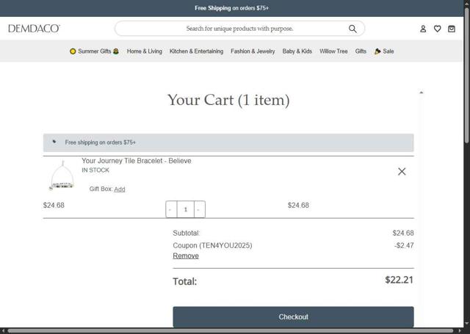Open Sale menu
The width and height of the screenshot is (470, 334).
(384, 51)
